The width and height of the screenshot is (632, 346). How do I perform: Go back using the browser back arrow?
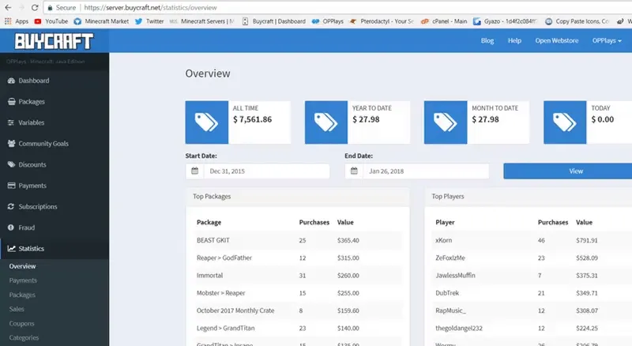[x=8, y=7]
